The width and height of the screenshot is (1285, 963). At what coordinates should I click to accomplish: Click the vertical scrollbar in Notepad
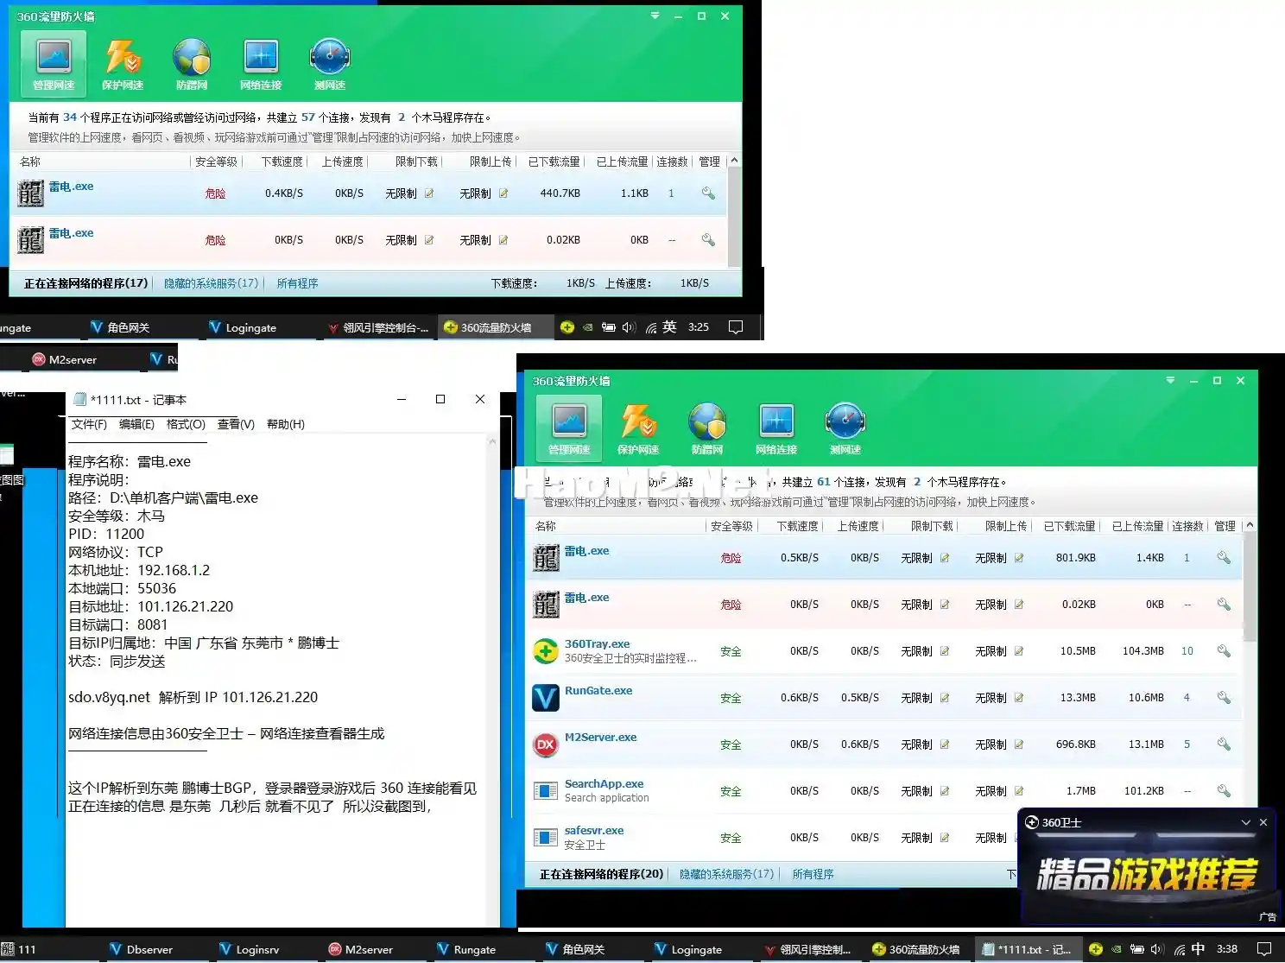(x=493, y=681)
